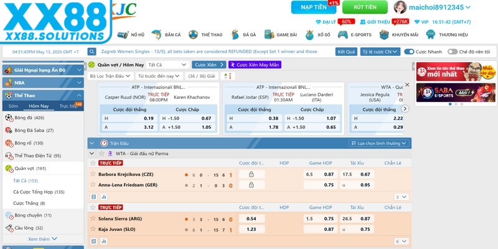Open the Xổ Số lottery icon
The height and width of the screenshot is (249, 498).
309,35
